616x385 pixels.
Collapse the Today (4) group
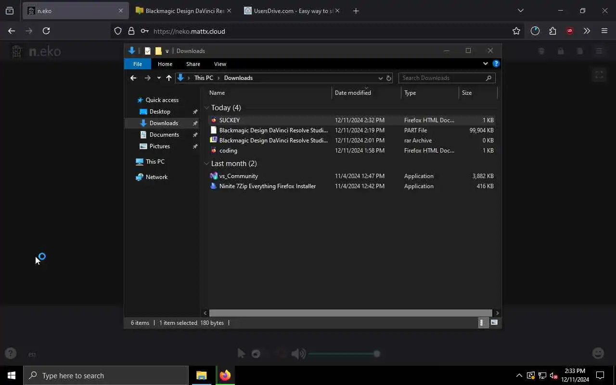tap(206, 108)
